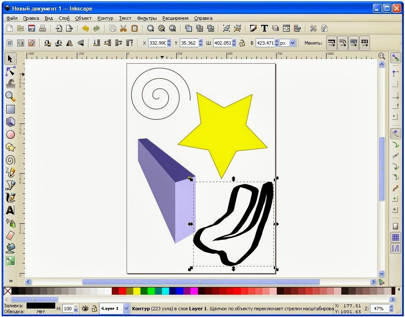
Task: Toggle the current layer lock
Action: [x=94, y=309]
